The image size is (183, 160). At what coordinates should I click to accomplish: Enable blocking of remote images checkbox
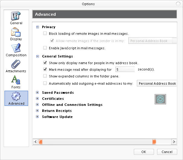[x=45, y=34]
